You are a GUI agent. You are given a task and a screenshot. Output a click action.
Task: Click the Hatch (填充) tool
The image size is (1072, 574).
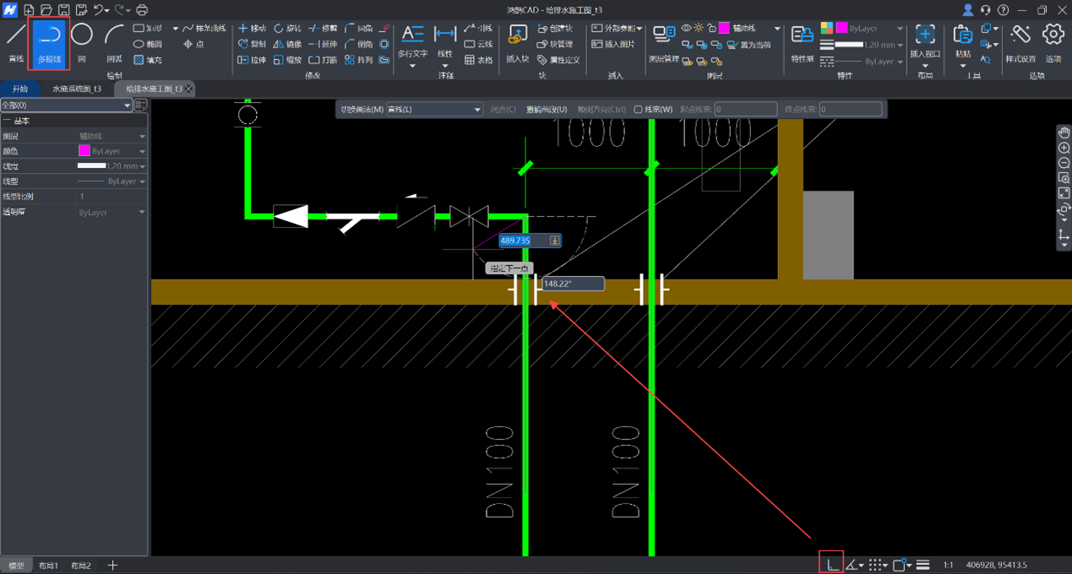[147, 60]
